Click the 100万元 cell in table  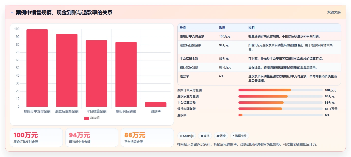click(225, 36)
